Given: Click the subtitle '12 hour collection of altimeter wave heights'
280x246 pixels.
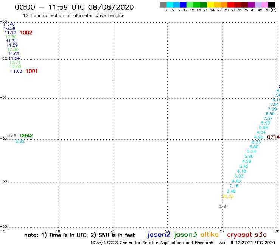Looking at the screenshot, I should coord(73,16).
